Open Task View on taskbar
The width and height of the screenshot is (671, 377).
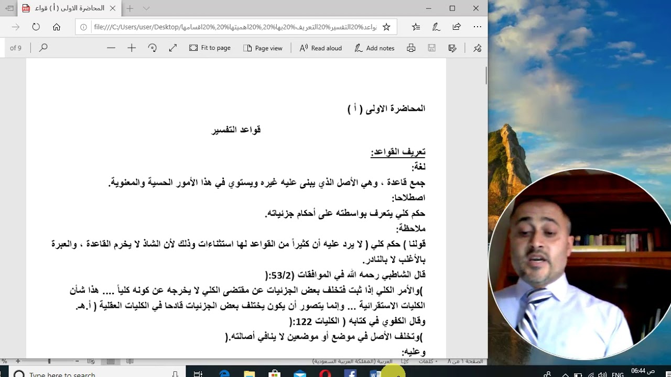point(198,374)
